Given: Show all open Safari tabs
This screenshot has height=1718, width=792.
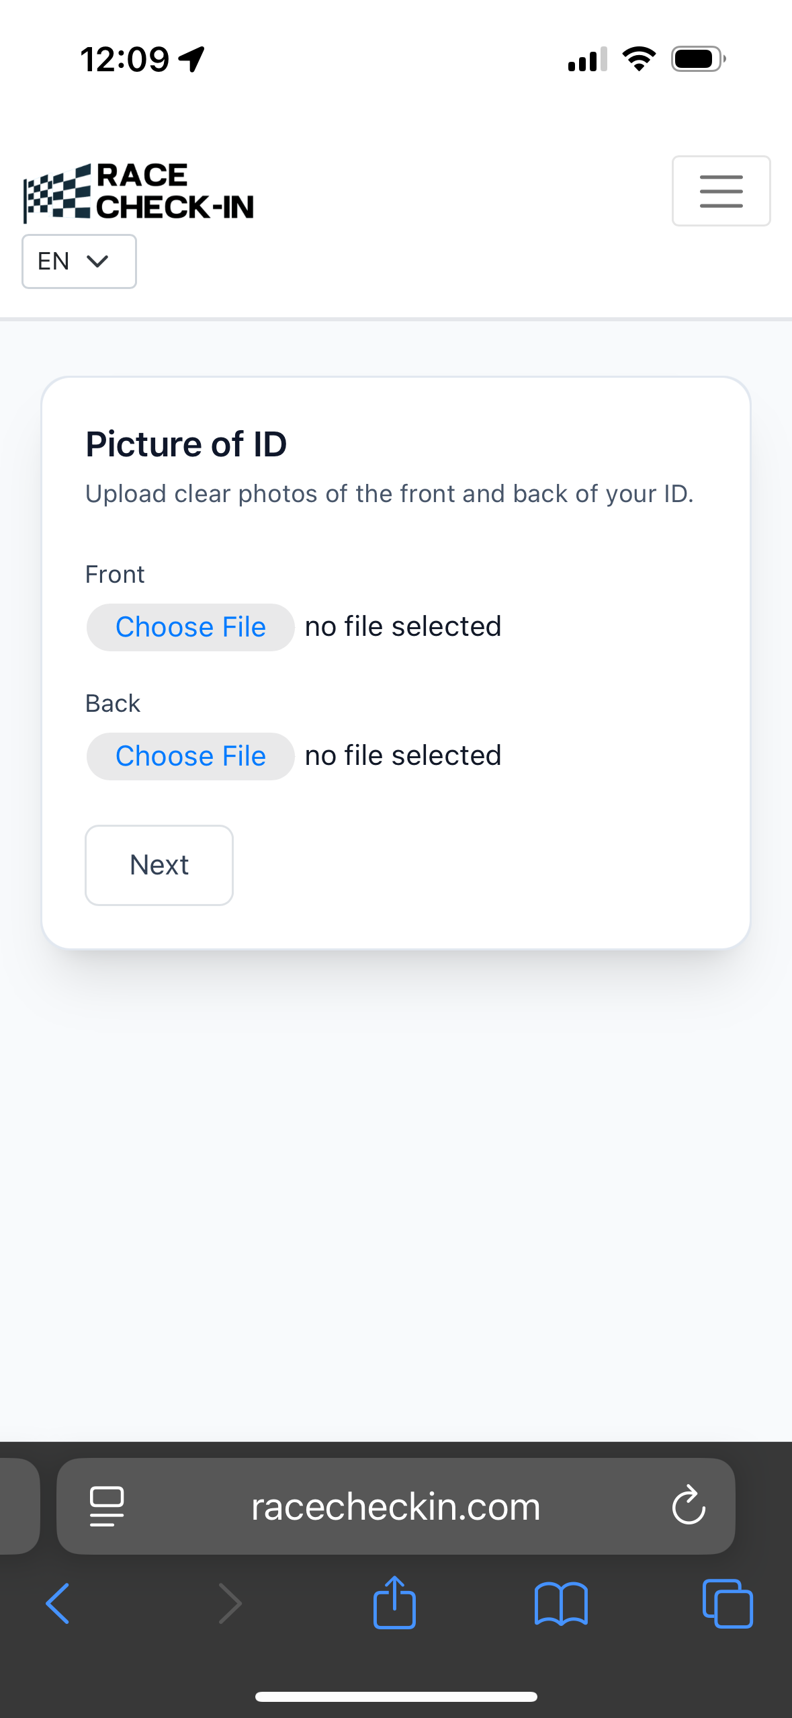Looking at the screenshot, I should (728, 1603).
